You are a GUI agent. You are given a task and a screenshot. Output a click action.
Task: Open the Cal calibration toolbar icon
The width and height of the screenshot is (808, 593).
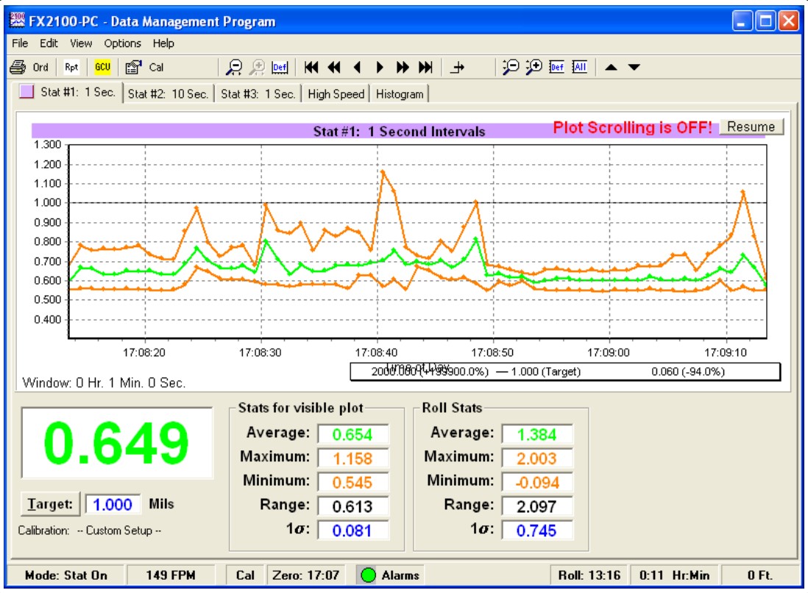tap(144, 67)
